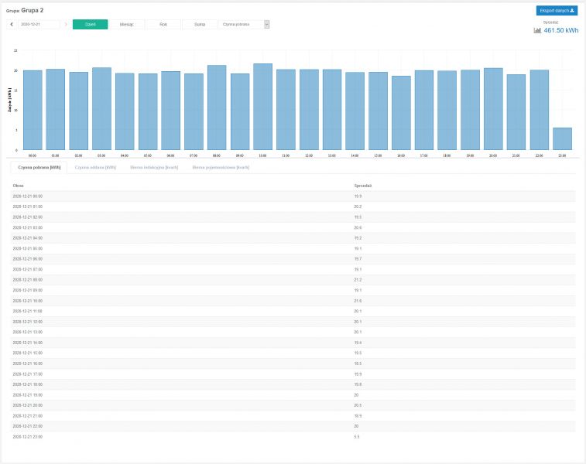Open the Bierna indukcyjna [kvarh] tab
This screenshot has height=464, width=586.
click(154, 167)
